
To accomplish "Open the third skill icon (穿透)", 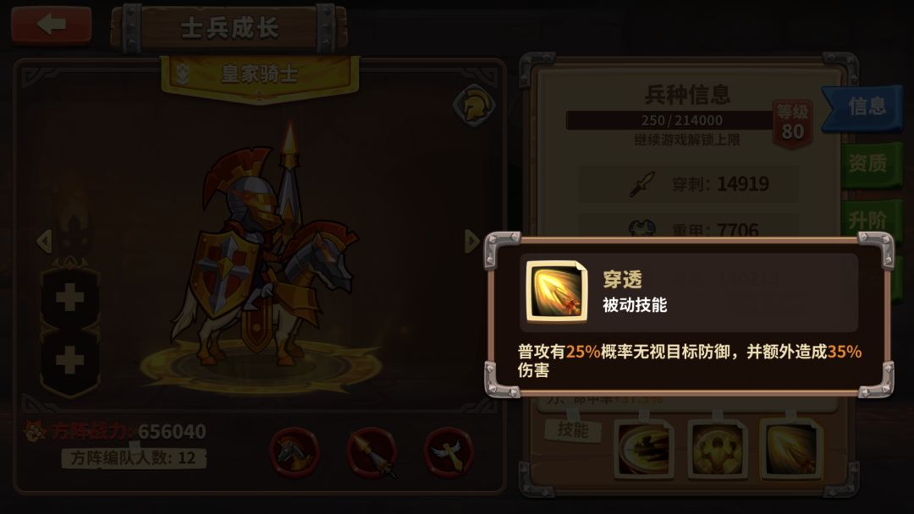I will click(790, 449).
